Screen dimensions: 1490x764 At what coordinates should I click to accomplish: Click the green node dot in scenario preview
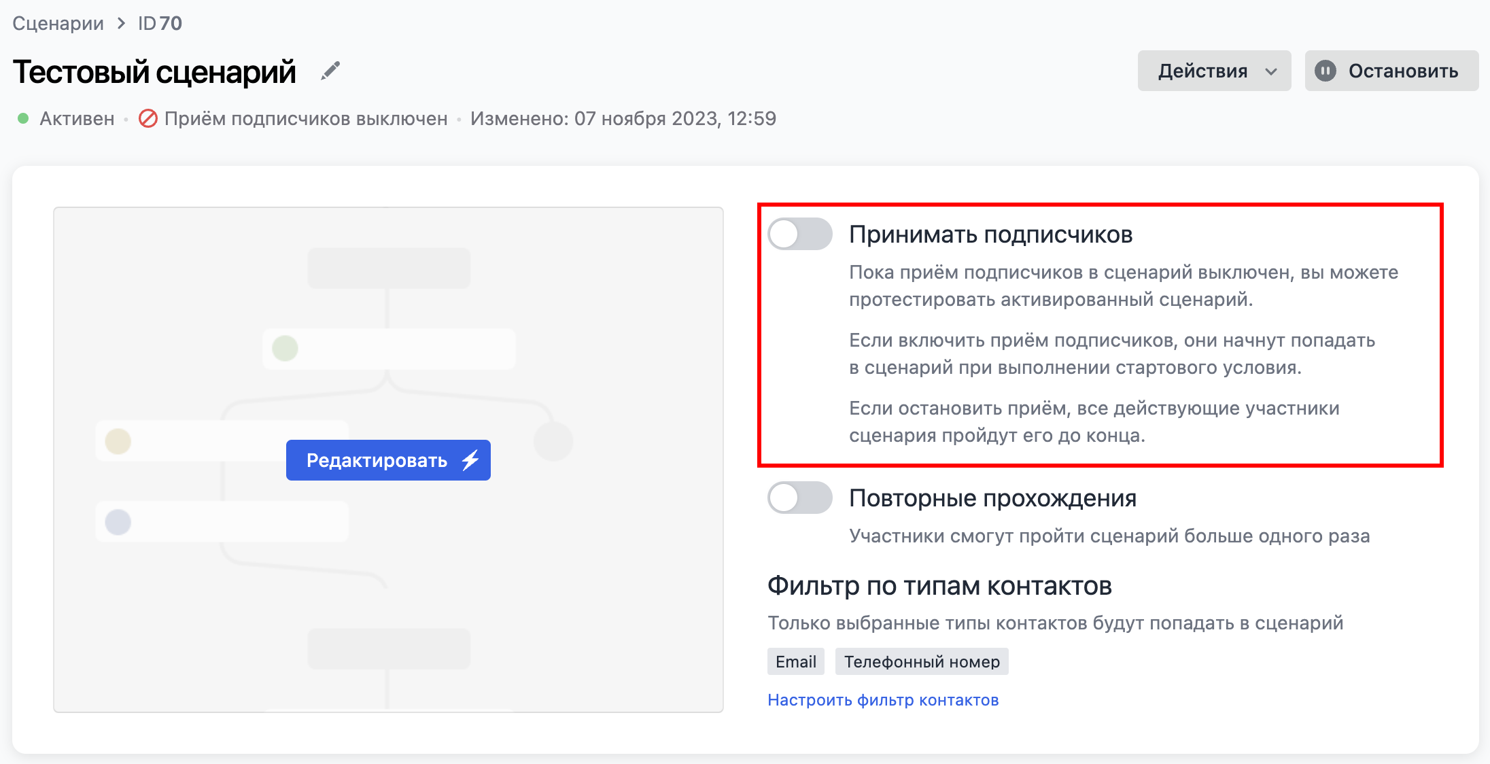[285, 348]
